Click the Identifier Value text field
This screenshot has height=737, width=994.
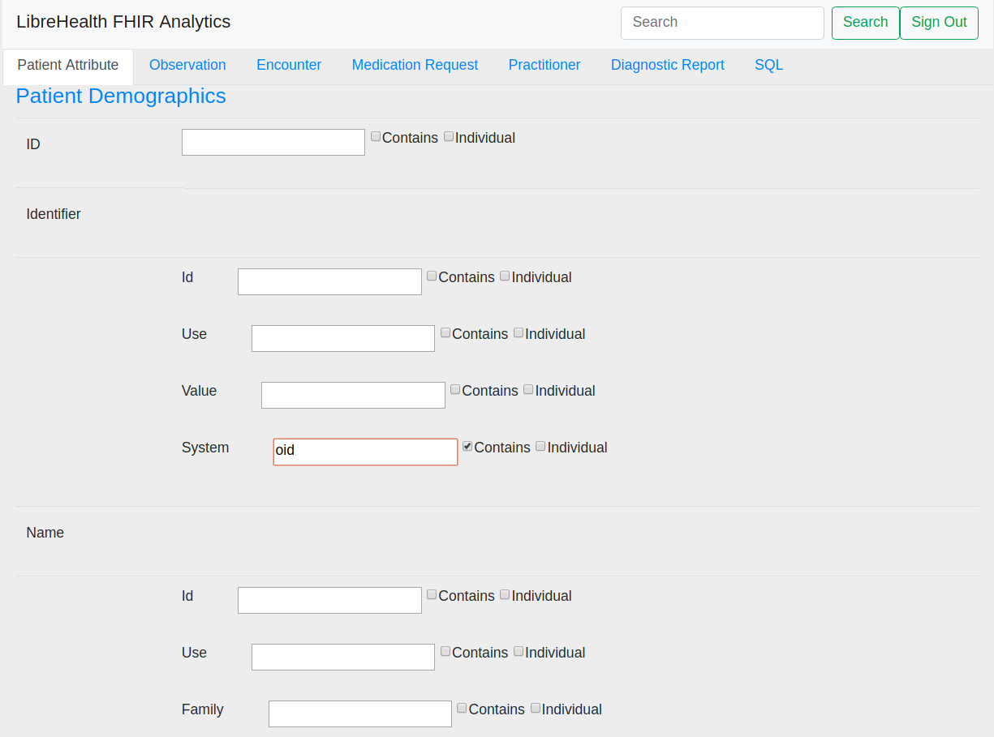(x=353, y=396)
